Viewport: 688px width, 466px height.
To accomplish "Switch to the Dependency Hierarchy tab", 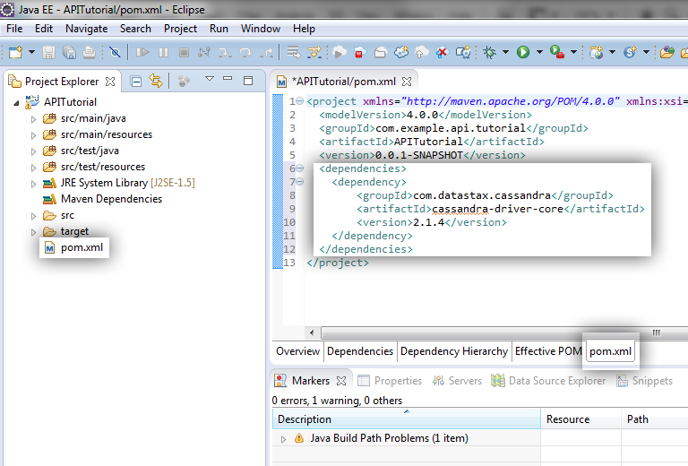I will (454, 351).
